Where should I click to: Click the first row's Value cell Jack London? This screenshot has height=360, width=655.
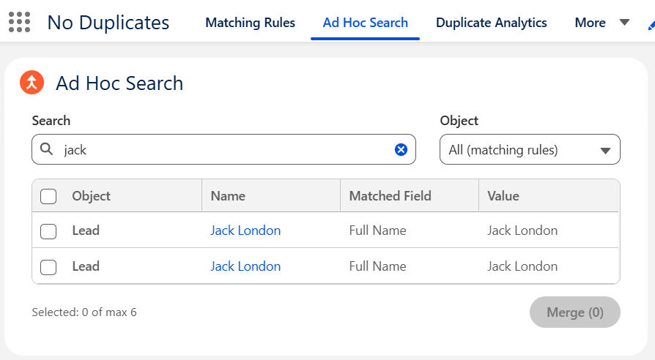pos(522,230)
